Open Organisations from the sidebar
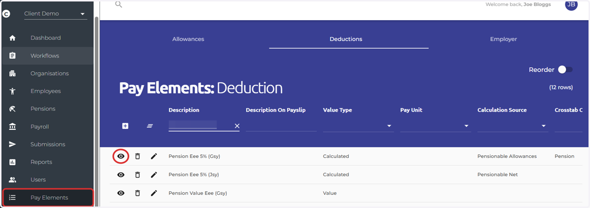Screen dimensions: 590x208 (x=50, y=73)
